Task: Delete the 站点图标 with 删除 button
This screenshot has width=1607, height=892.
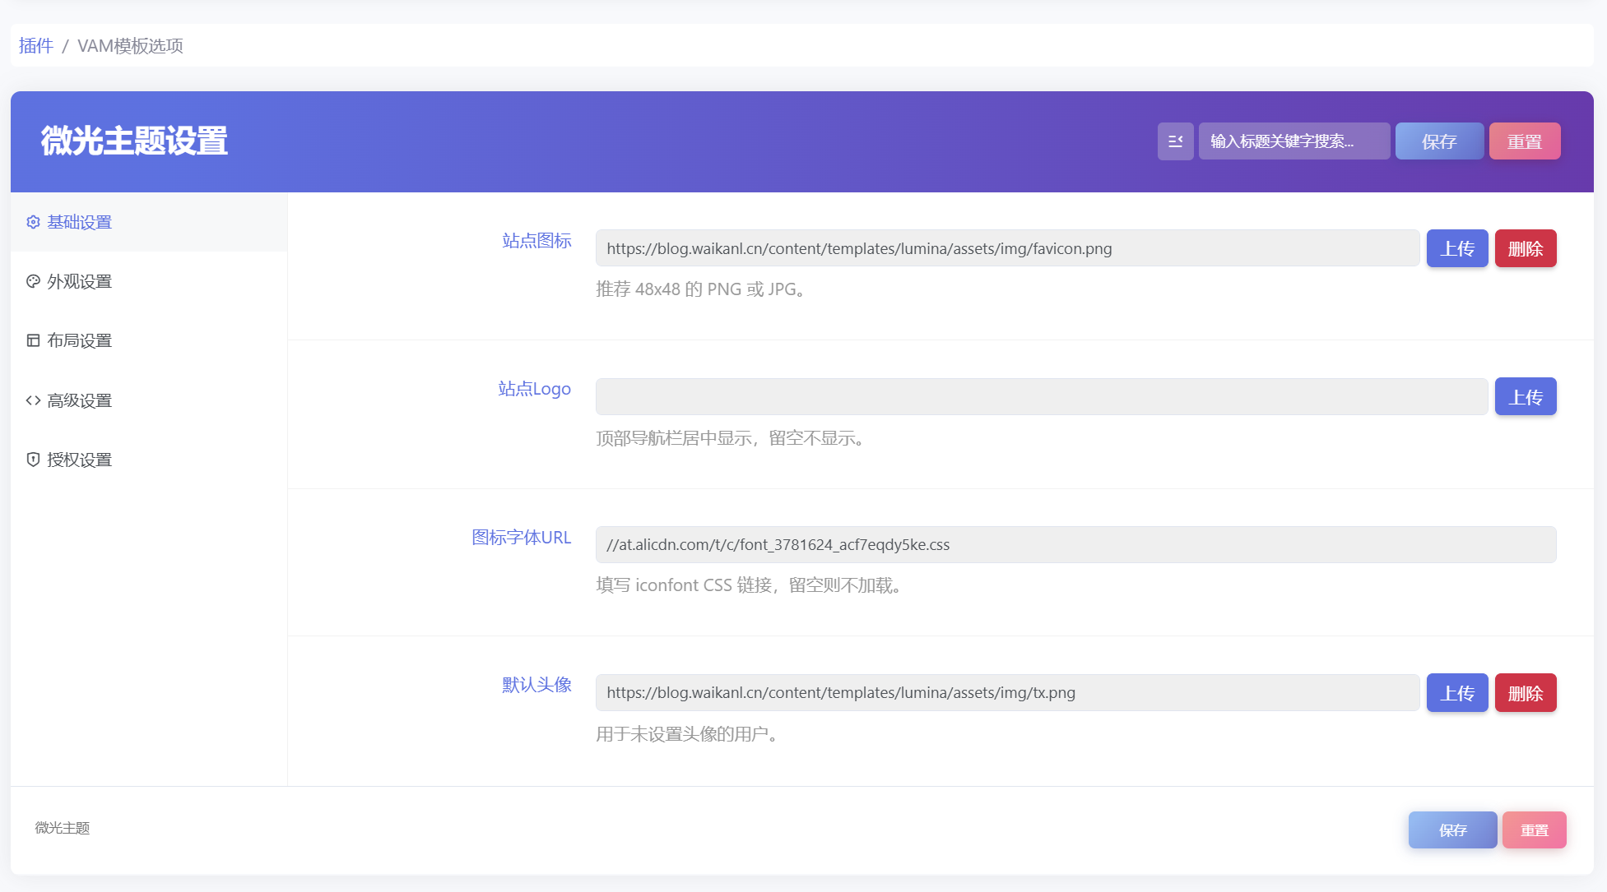Action: (x=1526, y=248)
